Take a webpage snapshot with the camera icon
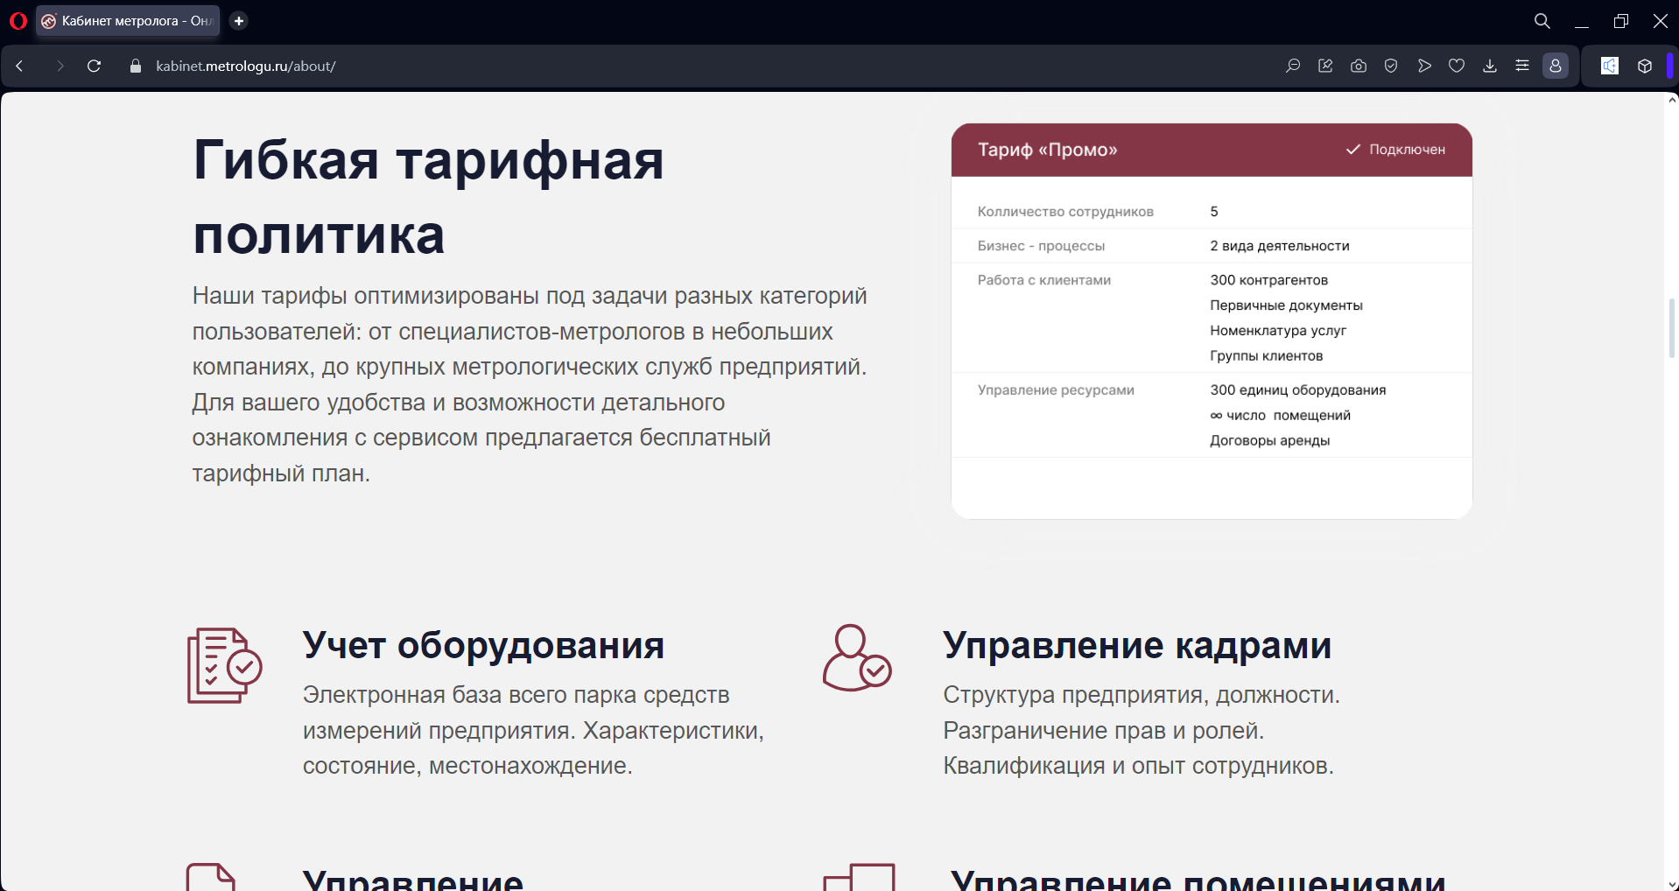1679x891 pixels. 1358,65
